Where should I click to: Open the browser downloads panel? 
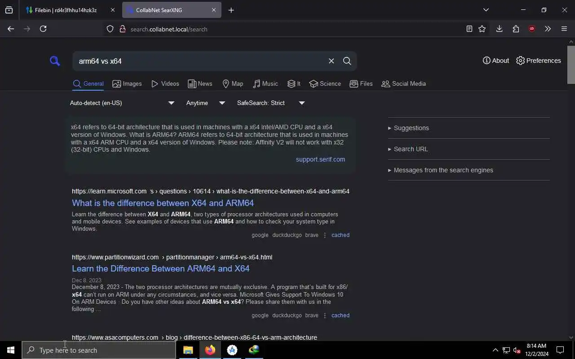tap(499, 29)
